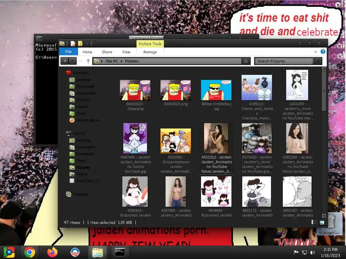Refresh the Pictures folder view

pos(246,61)
